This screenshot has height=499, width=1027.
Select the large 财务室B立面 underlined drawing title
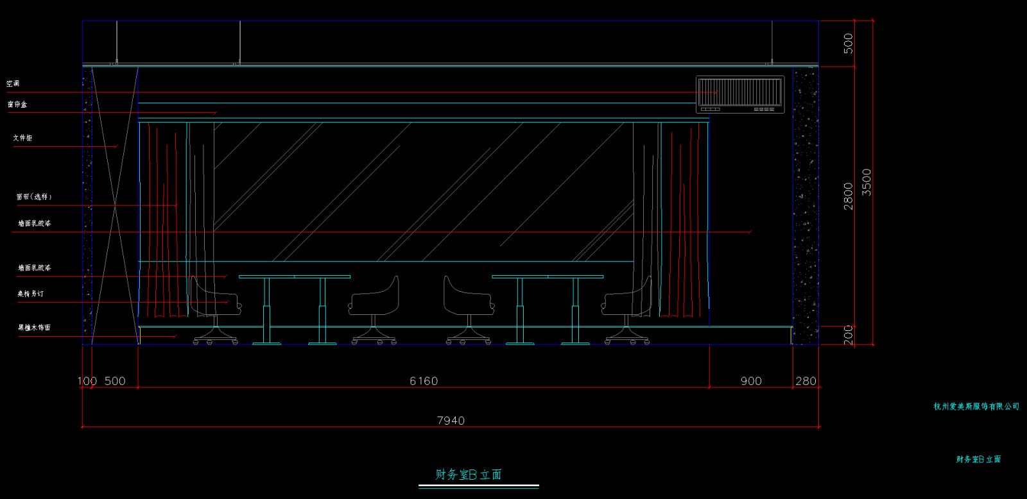(469, 475)
